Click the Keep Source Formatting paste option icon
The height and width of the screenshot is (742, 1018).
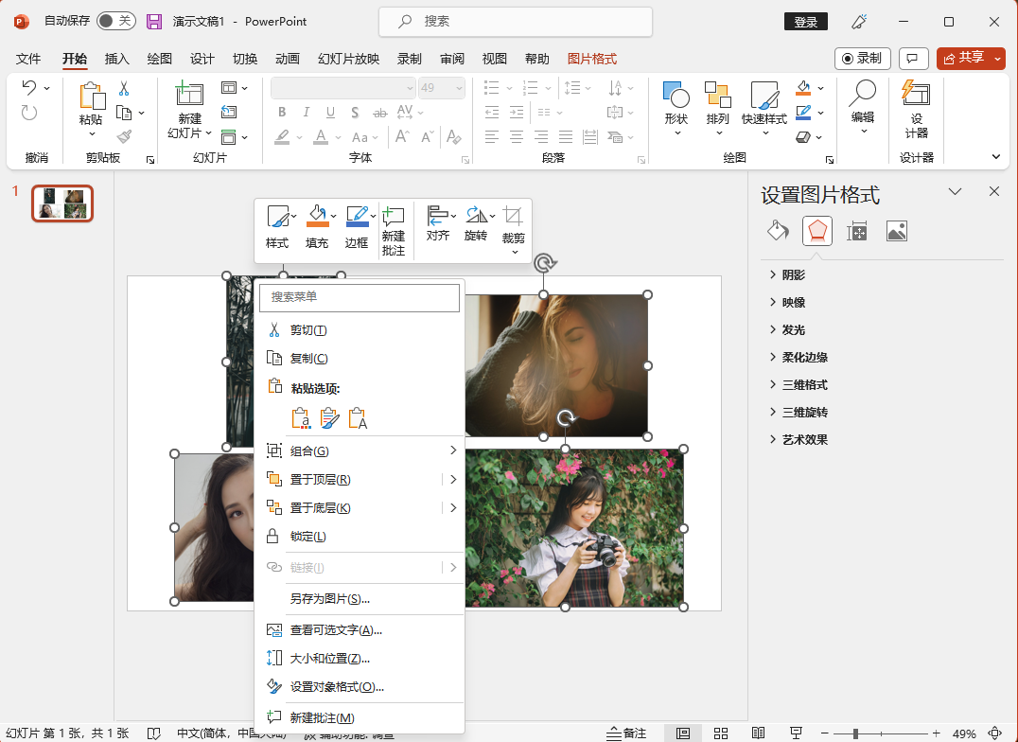point(329,418)
